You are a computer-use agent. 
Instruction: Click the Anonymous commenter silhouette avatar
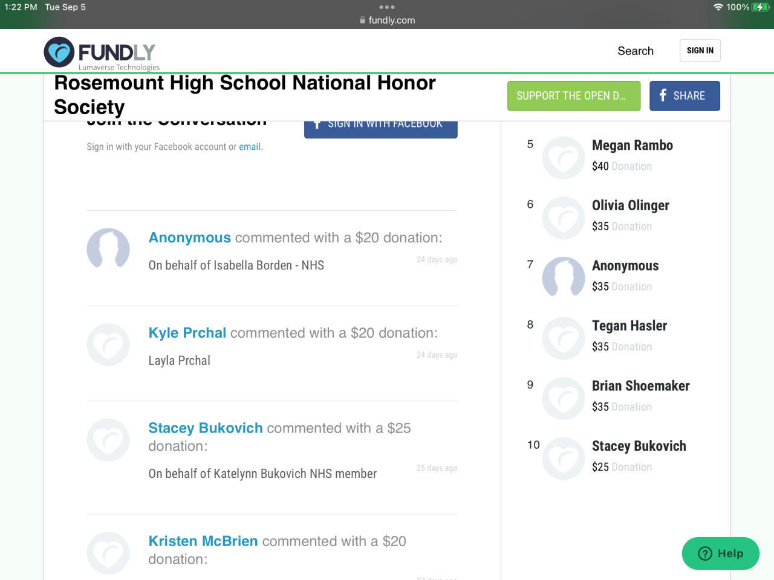pyautogui.click(x=108, y=249)
